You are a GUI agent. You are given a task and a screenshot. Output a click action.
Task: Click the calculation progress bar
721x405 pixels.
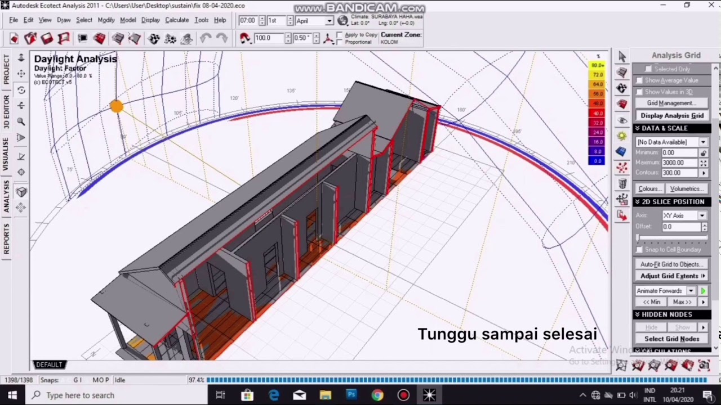(456, 380)
